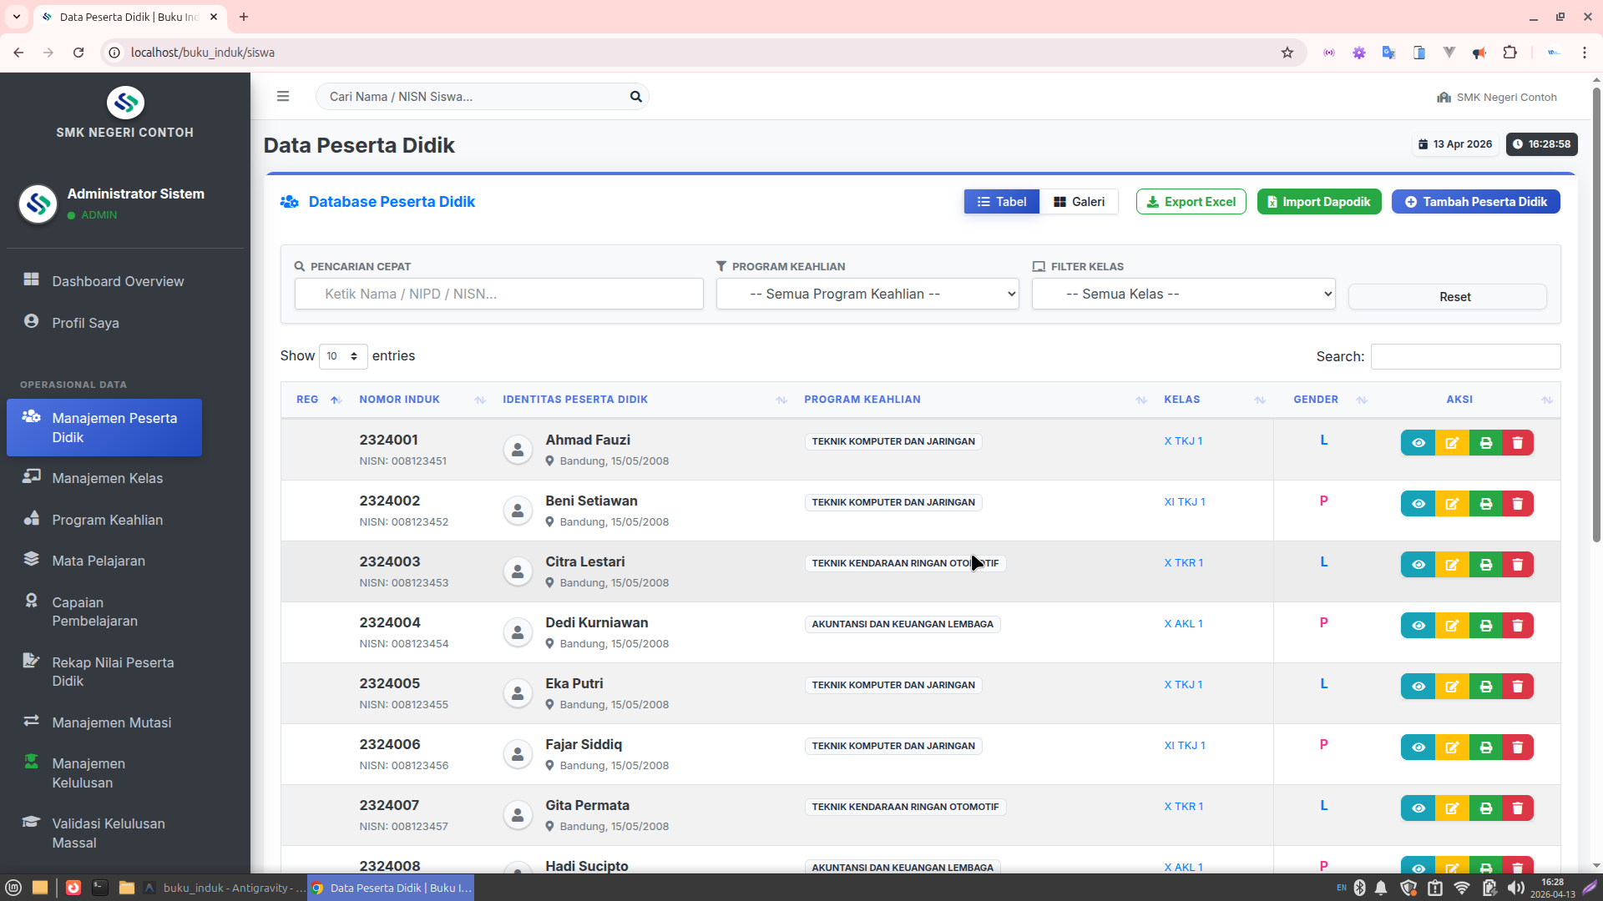
Task: Click the Pencarian Cepat input field
Action: (498, 294)
